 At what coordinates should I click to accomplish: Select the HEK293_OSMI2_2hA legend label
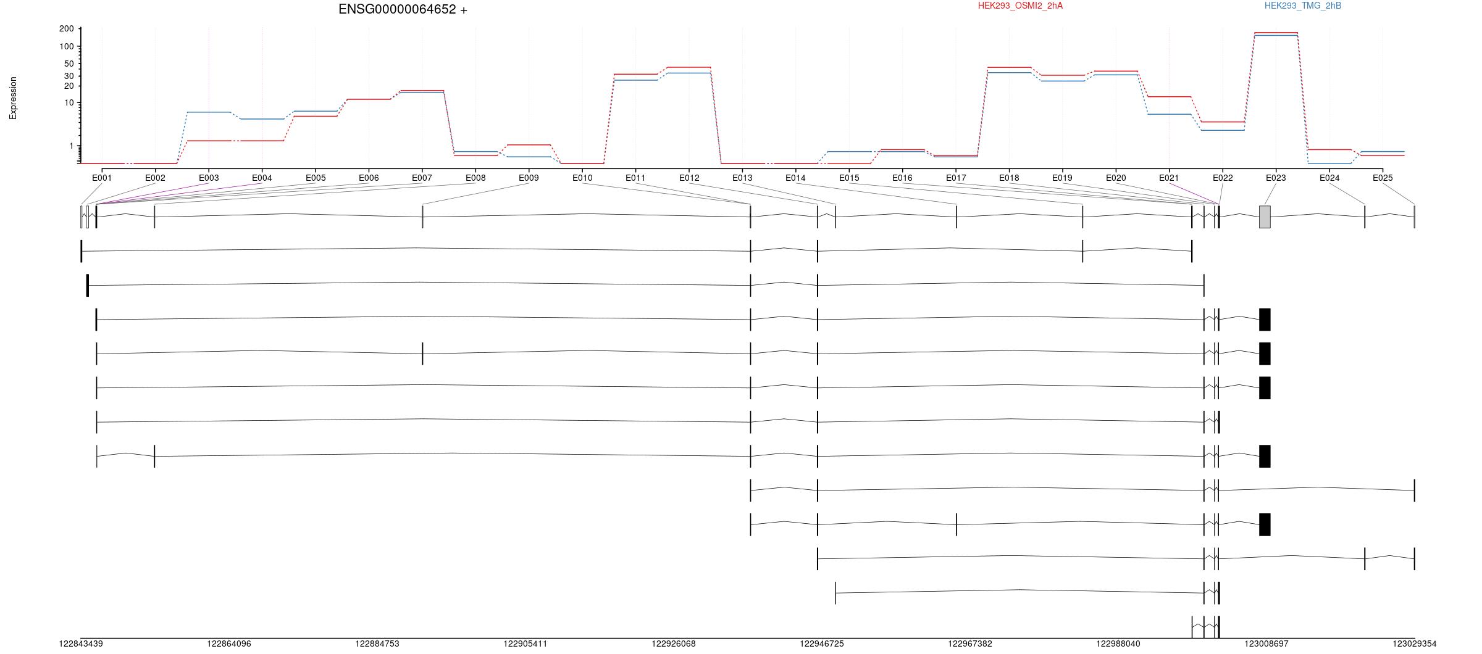point(1020,6)
